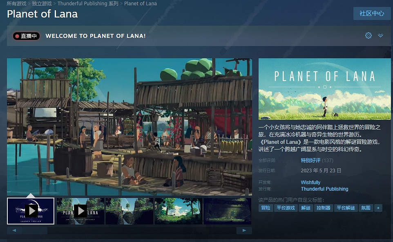
Task: Open 独立游戏 breadcrumb category
Action: (42, 4)
